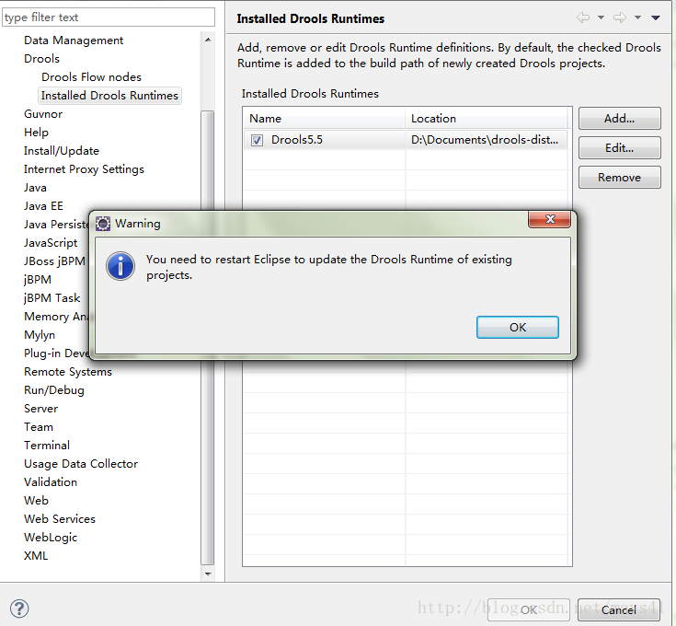The image size is (676, 626).
Task: Click the forward navigation arrow icon
Action: pos(620,17)
